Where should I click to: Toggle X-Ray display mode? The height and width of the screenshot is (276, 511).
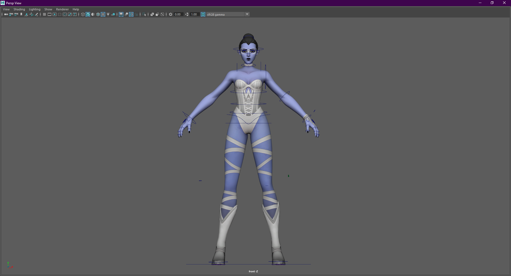[152, 14]
